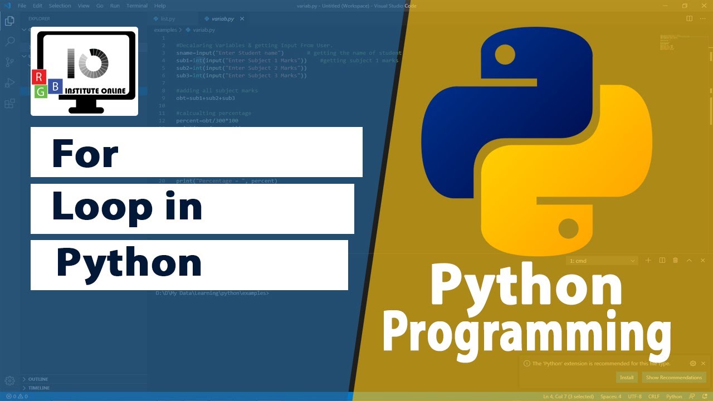
Task: Click the comment '#calcualting percentage'
Action: (214, 113)
